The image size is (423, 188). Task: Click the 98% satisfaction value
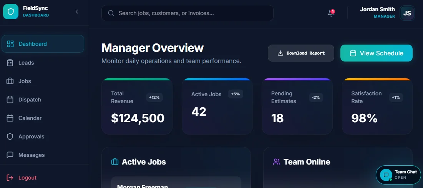pos(364,118)
